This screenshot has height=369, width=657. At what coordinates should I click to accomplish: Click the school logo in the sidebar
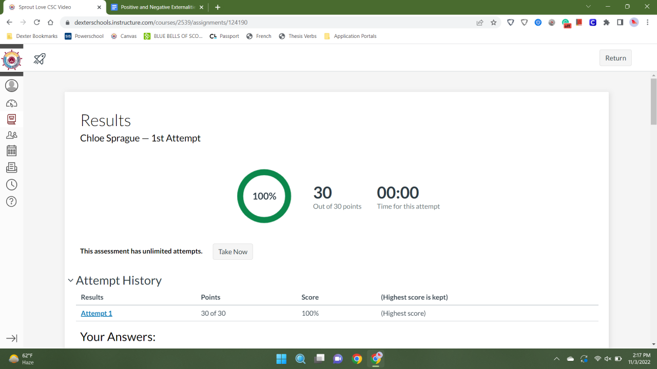[12, 60]
